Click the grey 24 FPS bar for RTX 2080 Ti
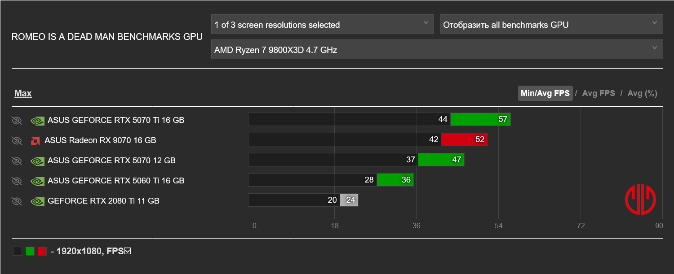 click(349, 200)
